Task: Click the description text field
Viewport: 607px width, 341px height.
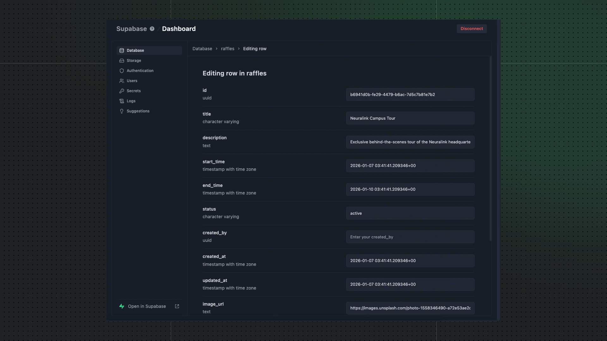Action: coord(410,142)
